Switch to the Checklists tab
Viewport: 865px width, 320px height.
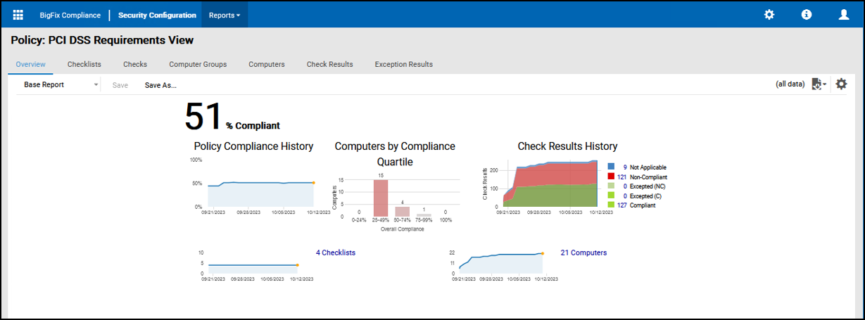point(84,64)
